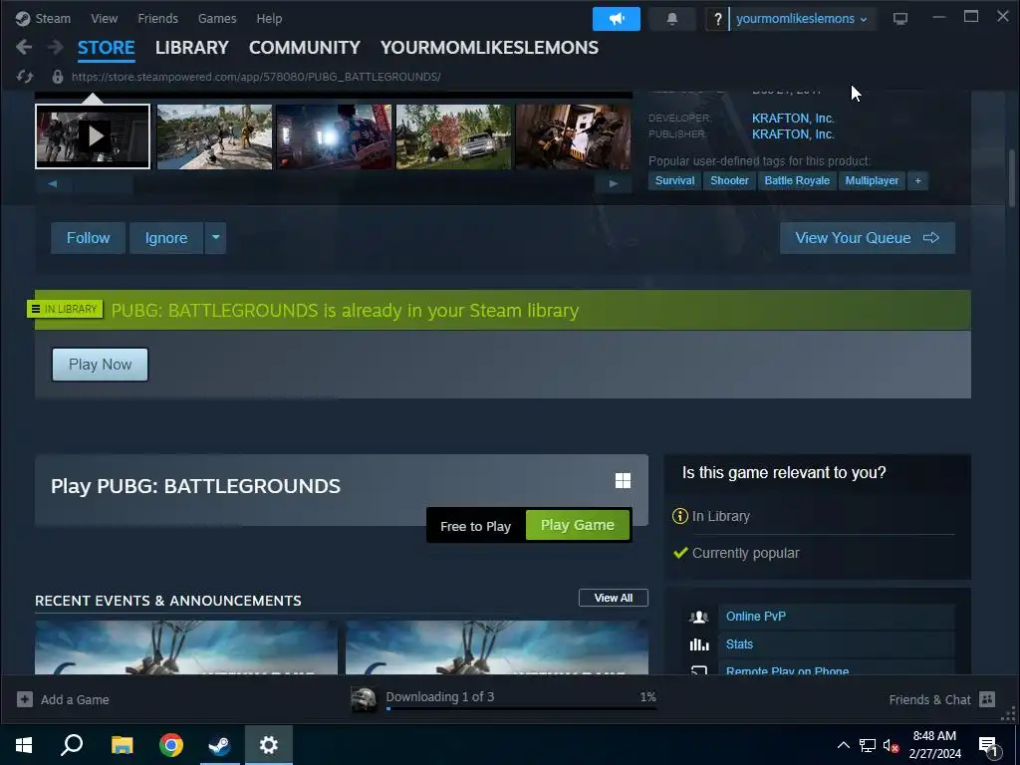Open the Steam menu
1020x765 pixels.
[x=53, y=19]
